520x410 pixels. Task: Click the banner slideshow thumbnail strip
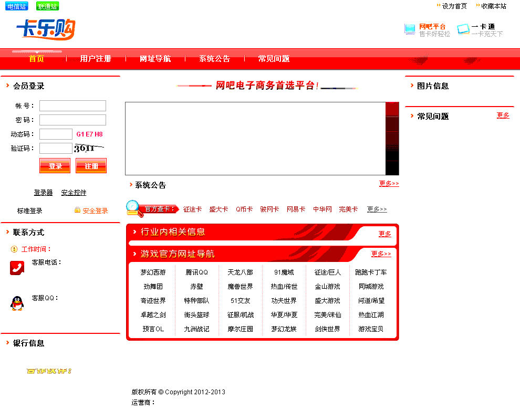point(392,139)
